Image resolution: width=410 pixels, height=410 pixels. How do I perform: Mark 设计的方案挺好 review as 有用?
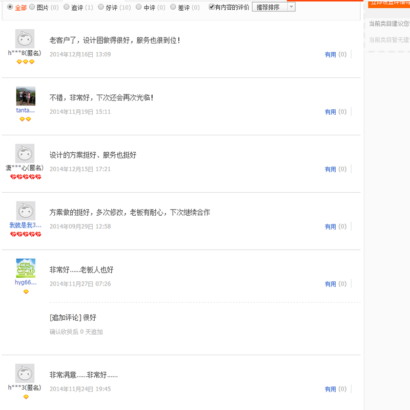pos(330,170)
